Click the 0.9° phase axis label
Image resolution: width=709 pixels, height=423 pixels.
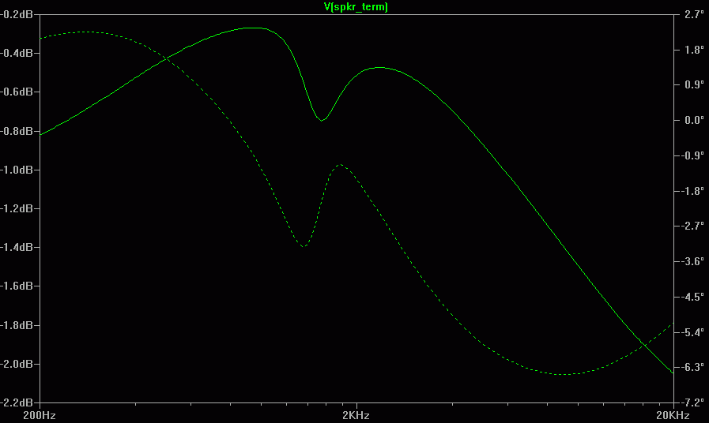pos(694,85)
